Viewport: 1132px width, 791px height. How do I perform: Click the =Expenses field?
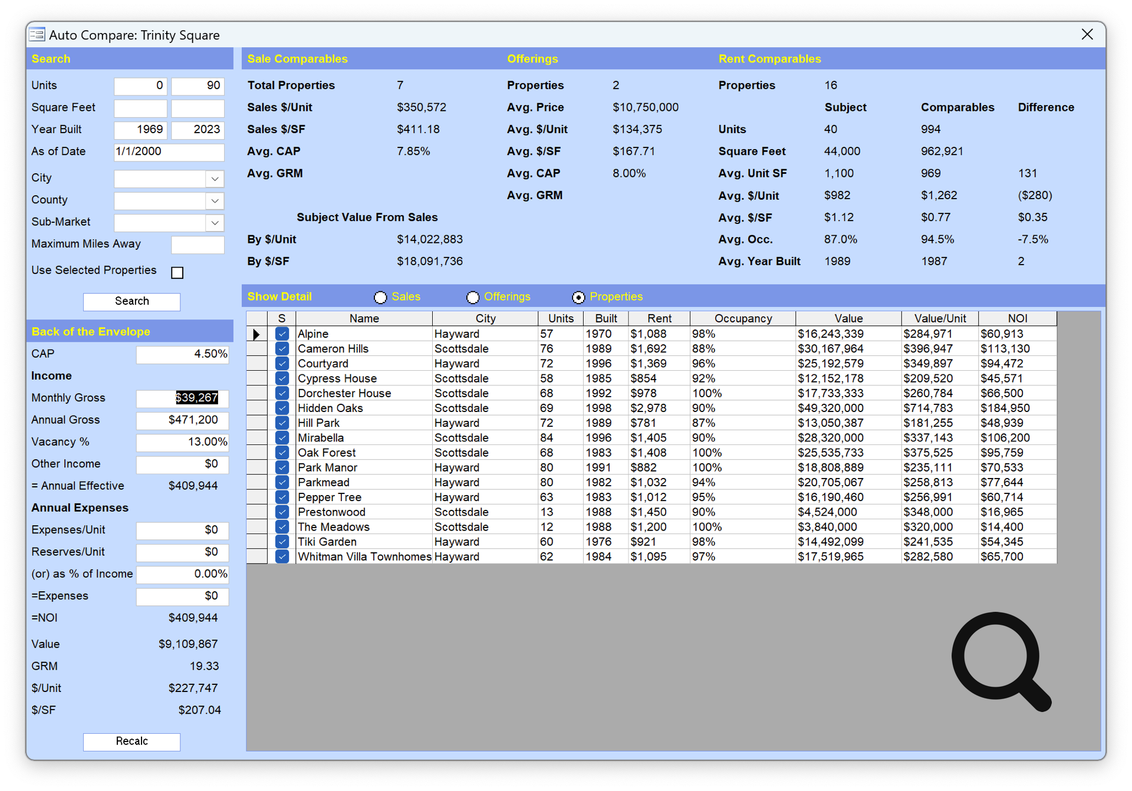tap(182, 596)
